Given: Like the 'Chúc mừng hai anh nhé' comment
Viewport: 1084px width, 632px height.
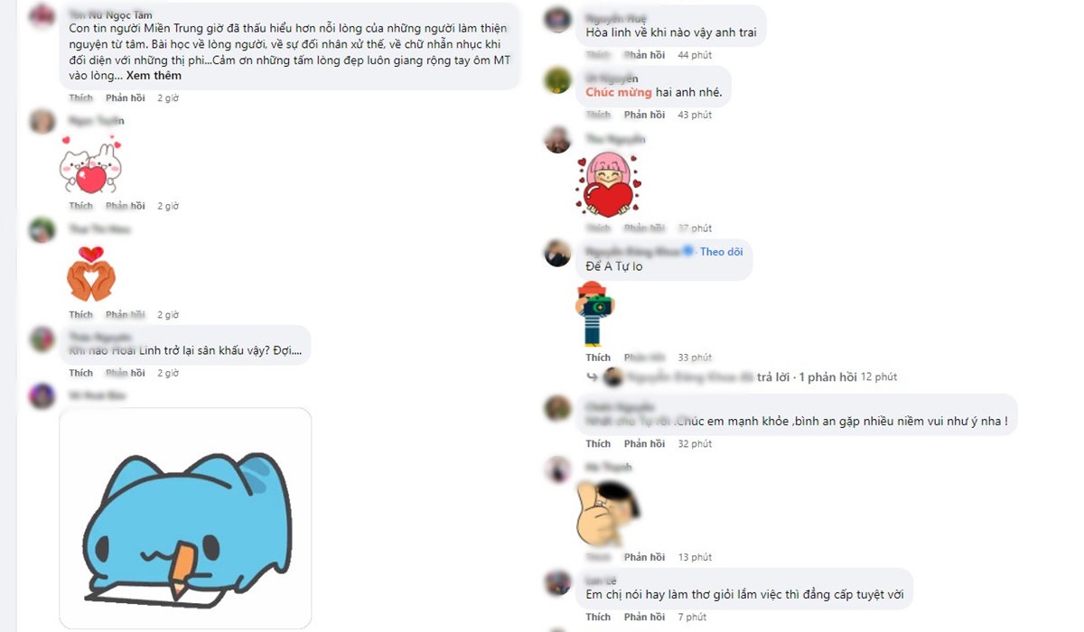Looking at the screenshot, I should click(598, 115).
